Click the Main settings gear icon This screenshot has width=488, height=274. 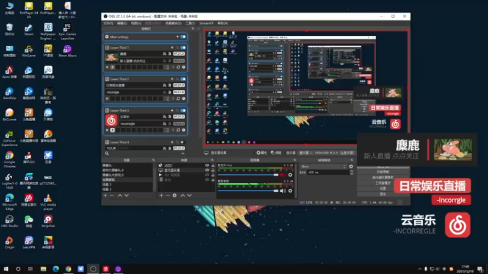(x=107, y=37)
